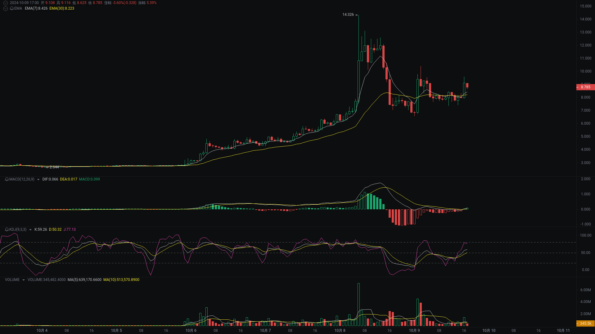Viewport: 595px width, 334px height.
Task: Click the VOLUME indicator label
Action: [12, 280]
